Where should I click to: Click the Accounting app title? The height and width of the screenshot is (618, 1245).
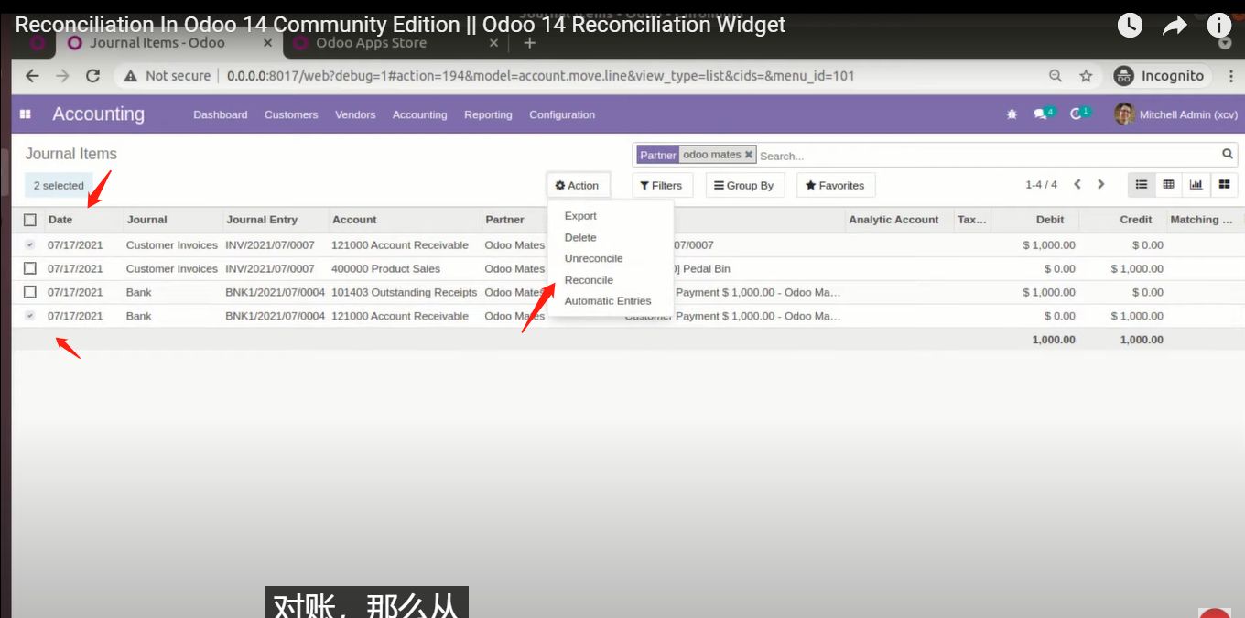[x=98, y=114]
